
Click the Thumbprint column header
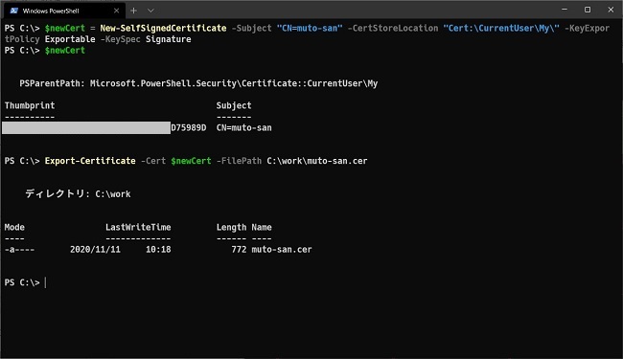pyautogui.click(x=30, y=105)
